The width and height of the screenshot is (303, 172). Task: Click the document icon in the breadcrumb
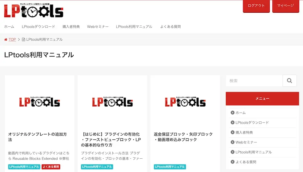pos(23,39)
